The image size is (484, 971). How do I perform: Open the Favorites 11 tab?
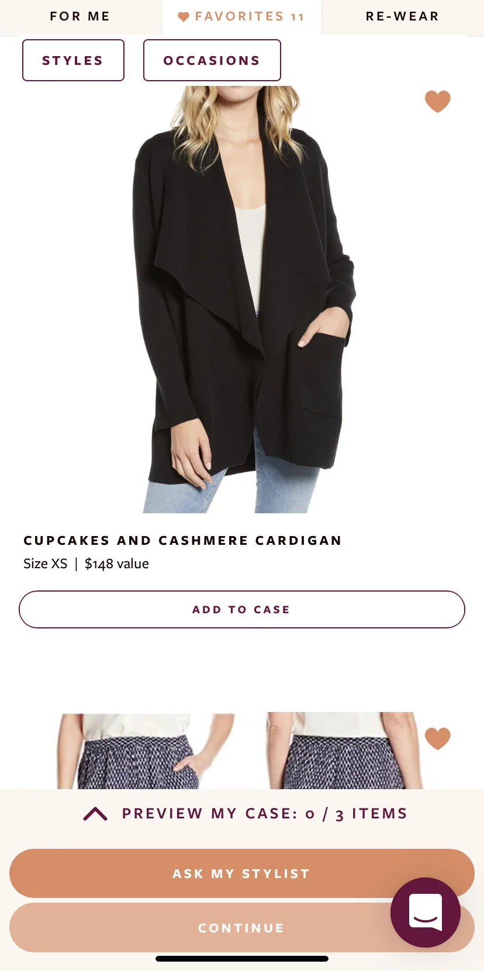coord(241,16)
